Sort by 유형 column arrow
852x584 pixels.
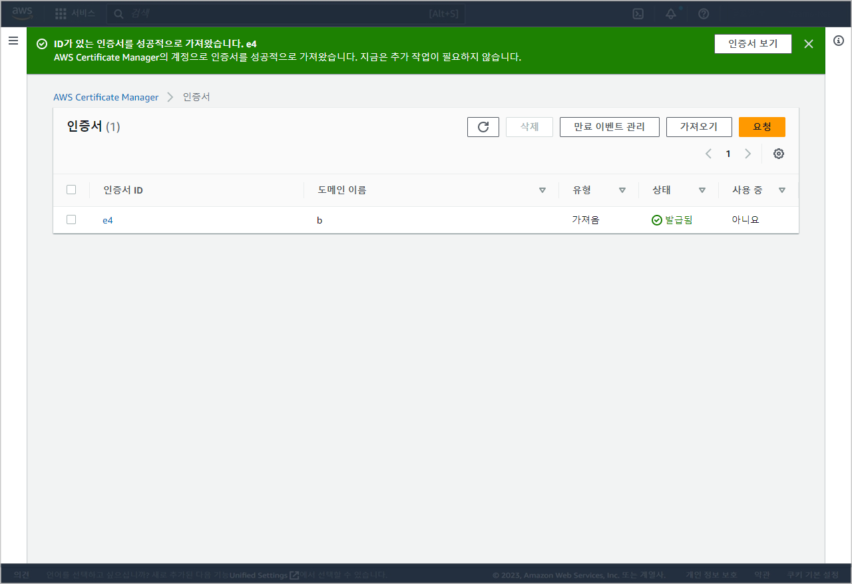(x=622, y=190)
